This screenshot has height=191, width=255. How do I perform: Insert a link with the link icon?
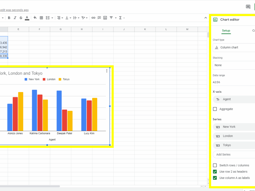coord(93,18)
